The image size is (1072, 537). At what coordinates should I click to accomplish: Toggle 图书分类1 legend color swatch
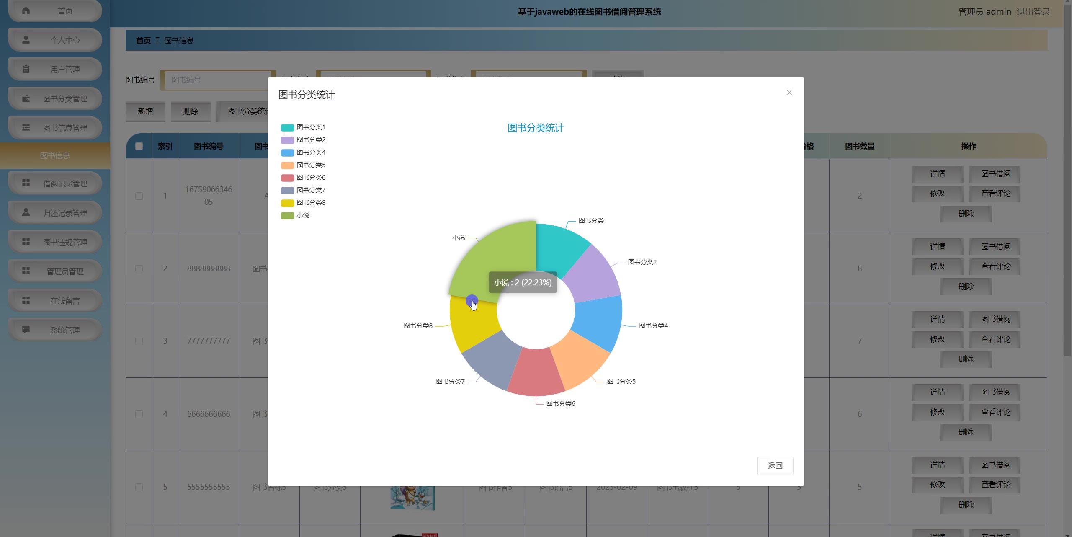click(x=287, y=127)
